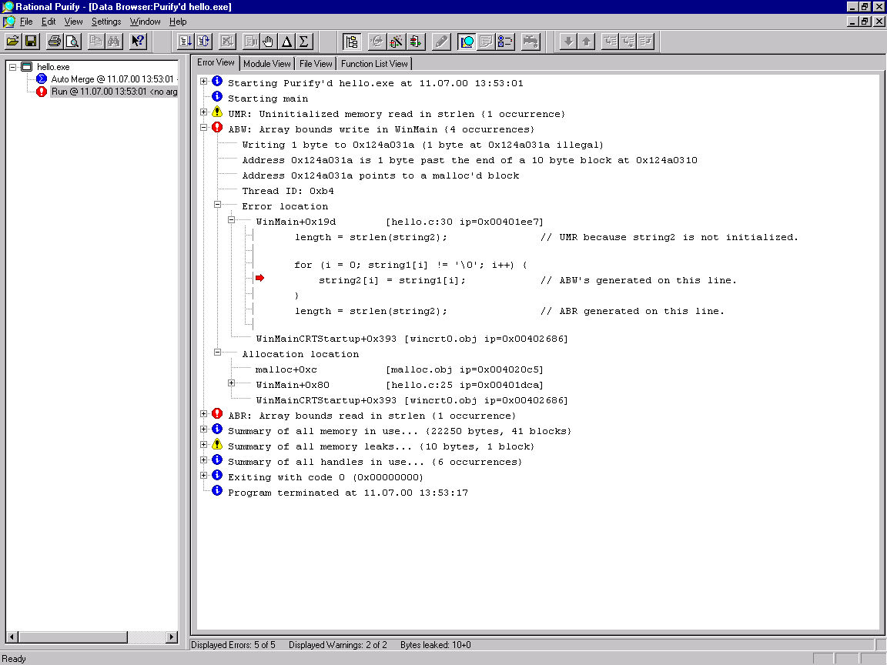The width and height of the screenshot is (887, 665).
Task: Click the 'Thread ID: 0xb4' line
Action: (x=288, y=191)
